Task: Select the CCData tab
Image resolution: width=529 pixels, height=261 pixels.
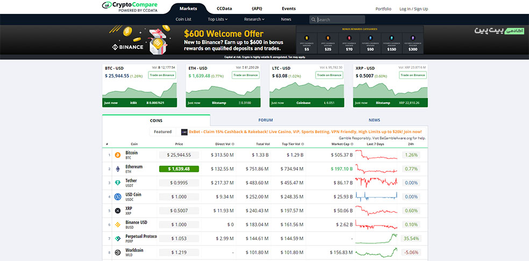Action: (224, 9)
